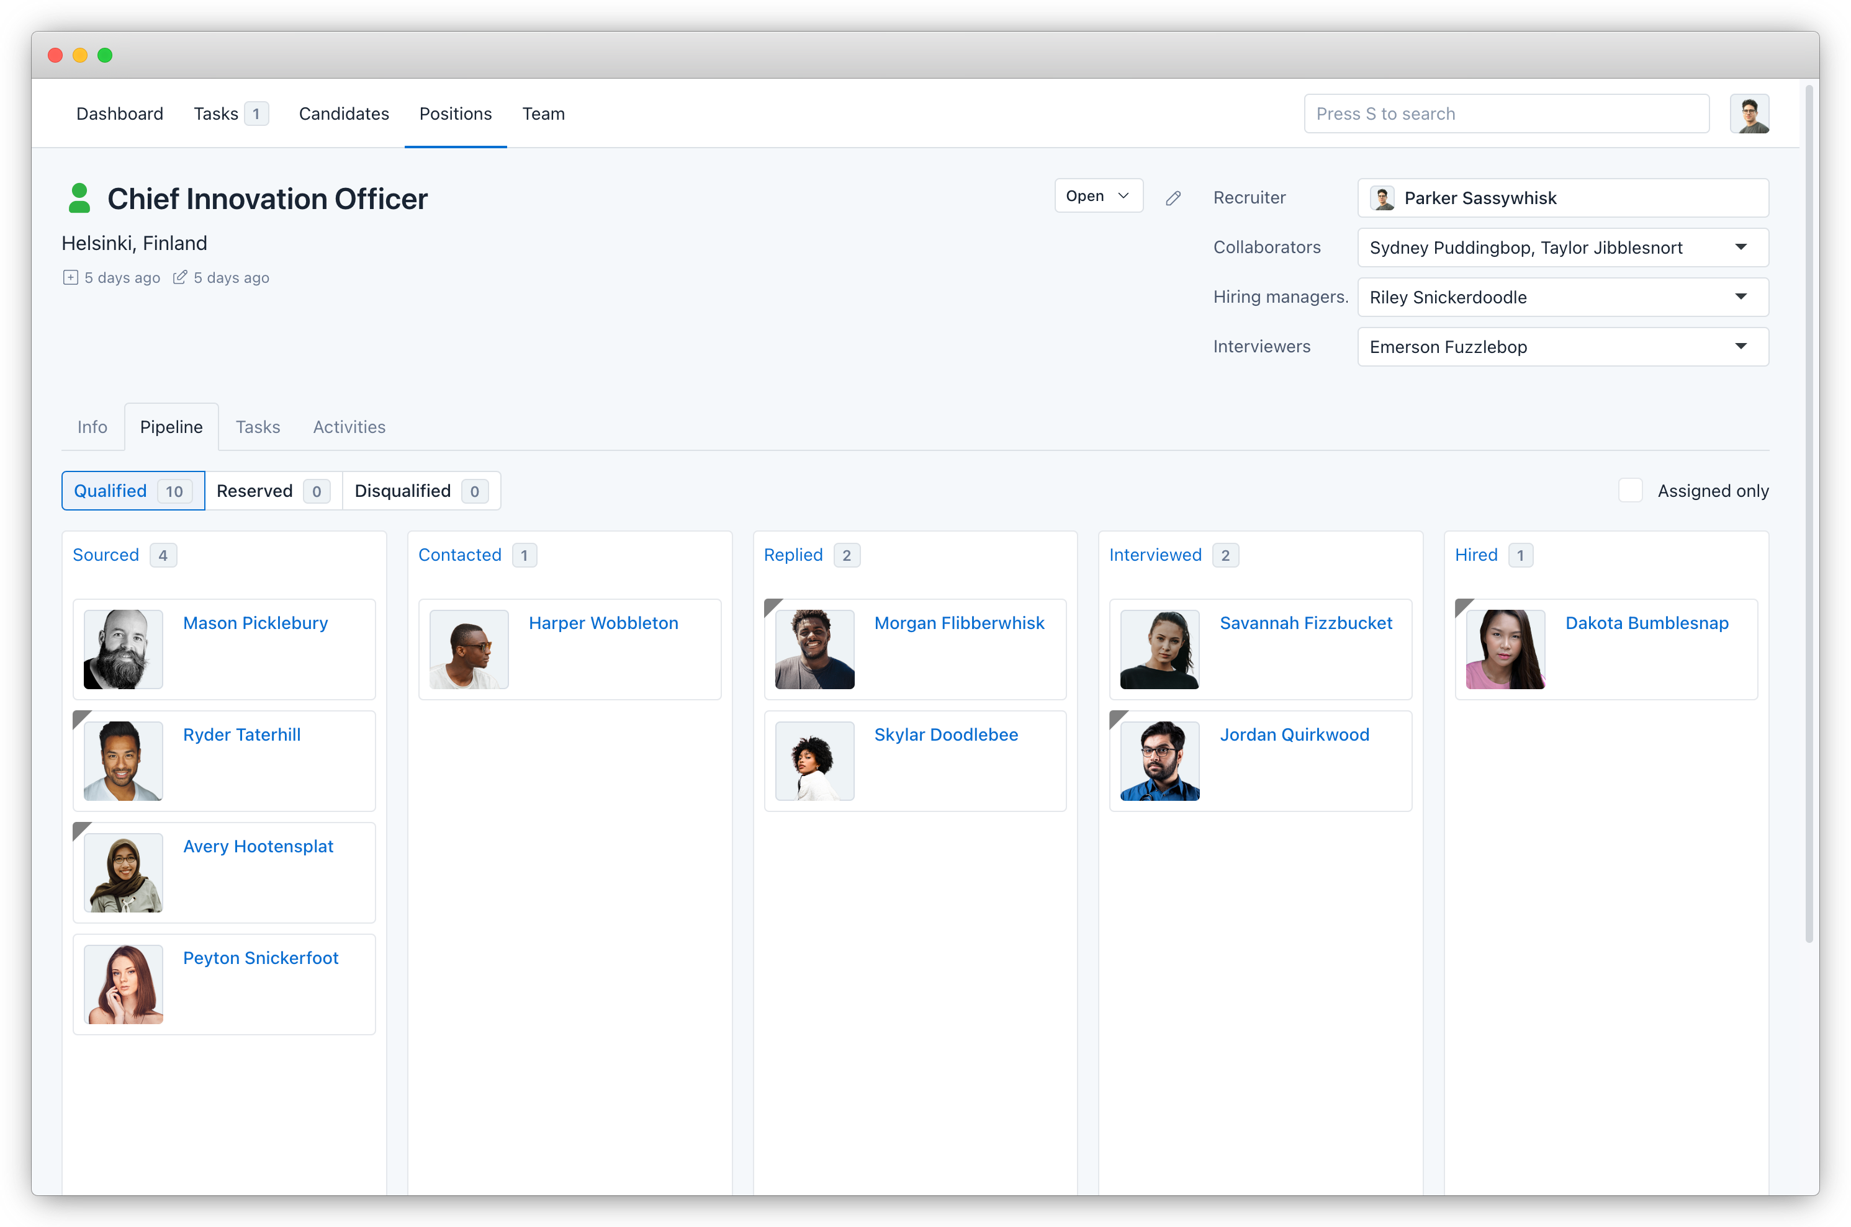This screenshot has height=1227, width=1851.
Task: Open the position status Open dropdown
Action: (x=1098, y=195)
